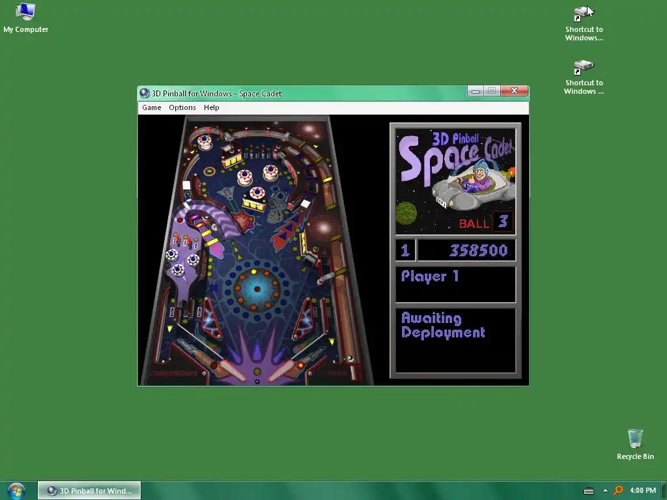This screenshot has width=667, height=500.
Task: Click the score 358500 display
Action: 466,250
